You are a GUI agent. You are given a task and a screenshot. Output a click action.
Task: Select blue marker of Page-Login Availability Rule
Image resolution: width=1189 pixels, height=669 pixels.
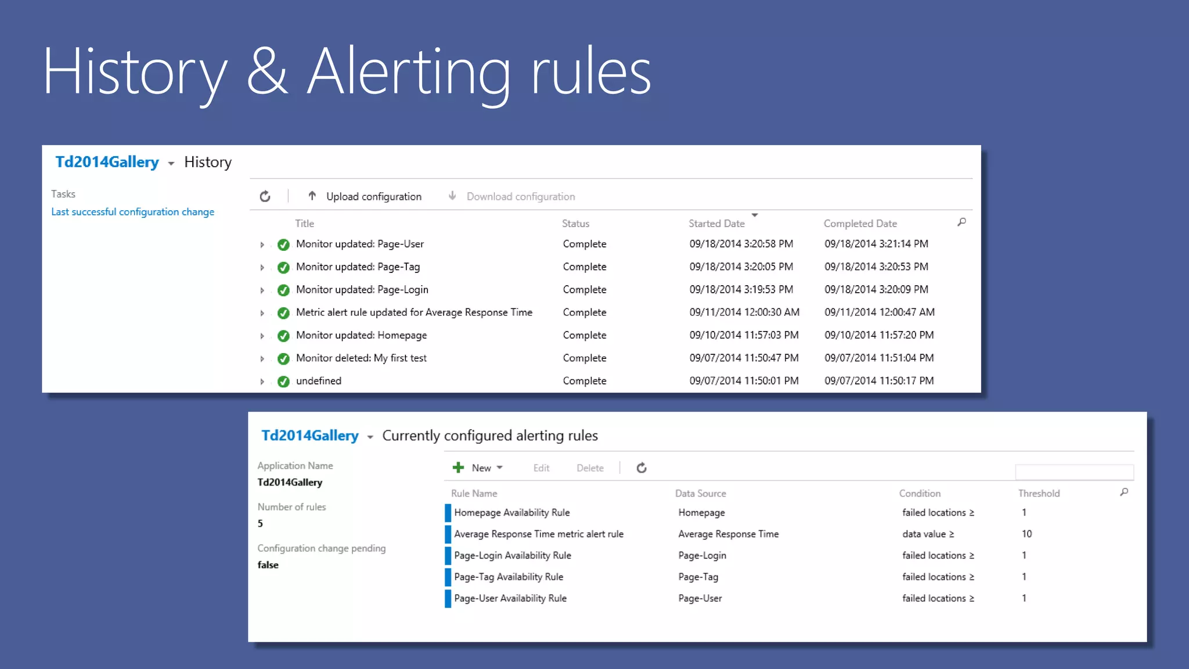click(x=448, y=556)
